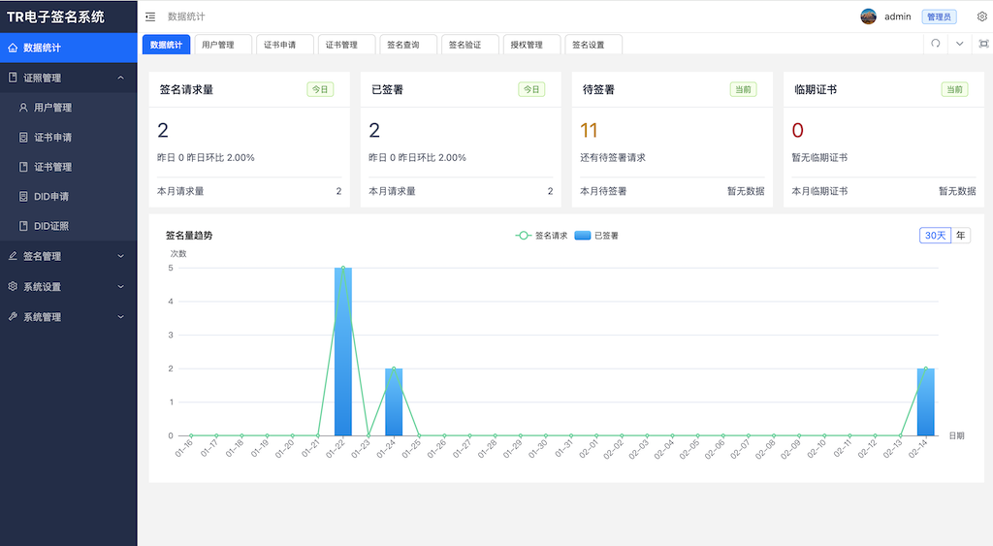Toggle 签名请求 series in chart legend

[541, 236]
